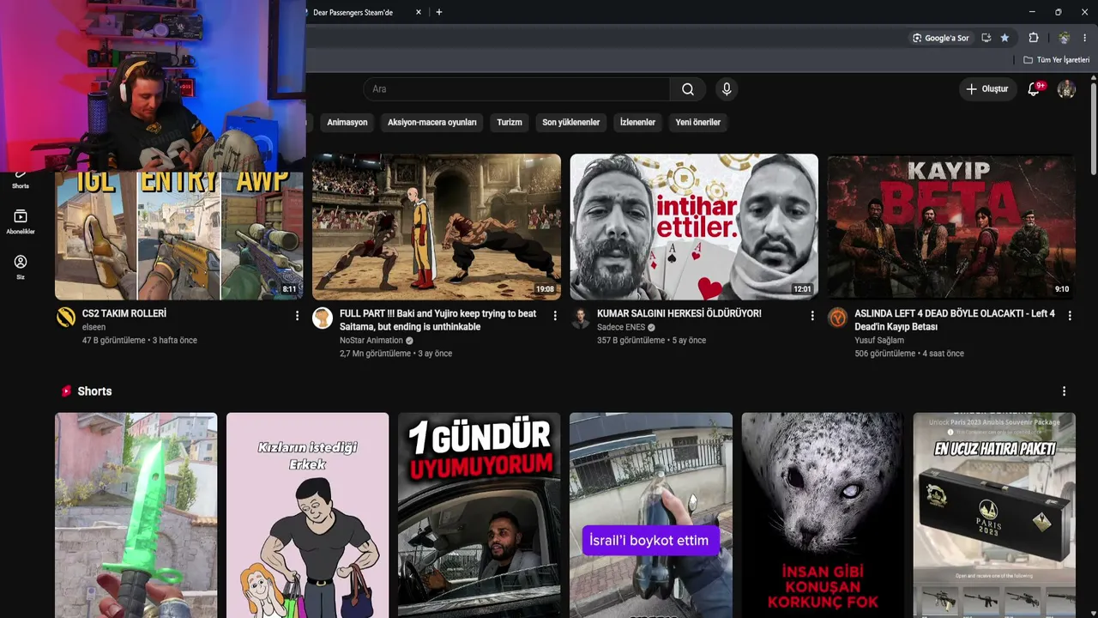Select the Yeni öneriler filter chip
The height and width of the screenshot is (618, 1098).
tap(698, 123)
